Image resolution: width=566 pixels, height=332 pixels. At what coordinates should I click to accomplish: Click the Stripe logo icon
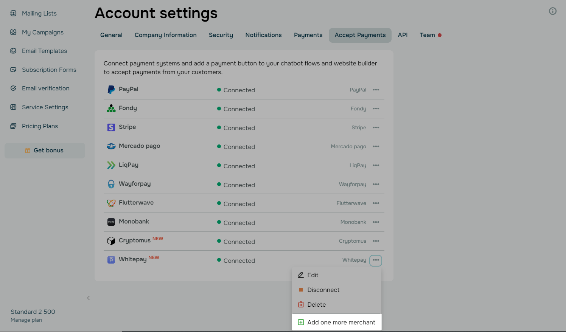pos(111,127)
